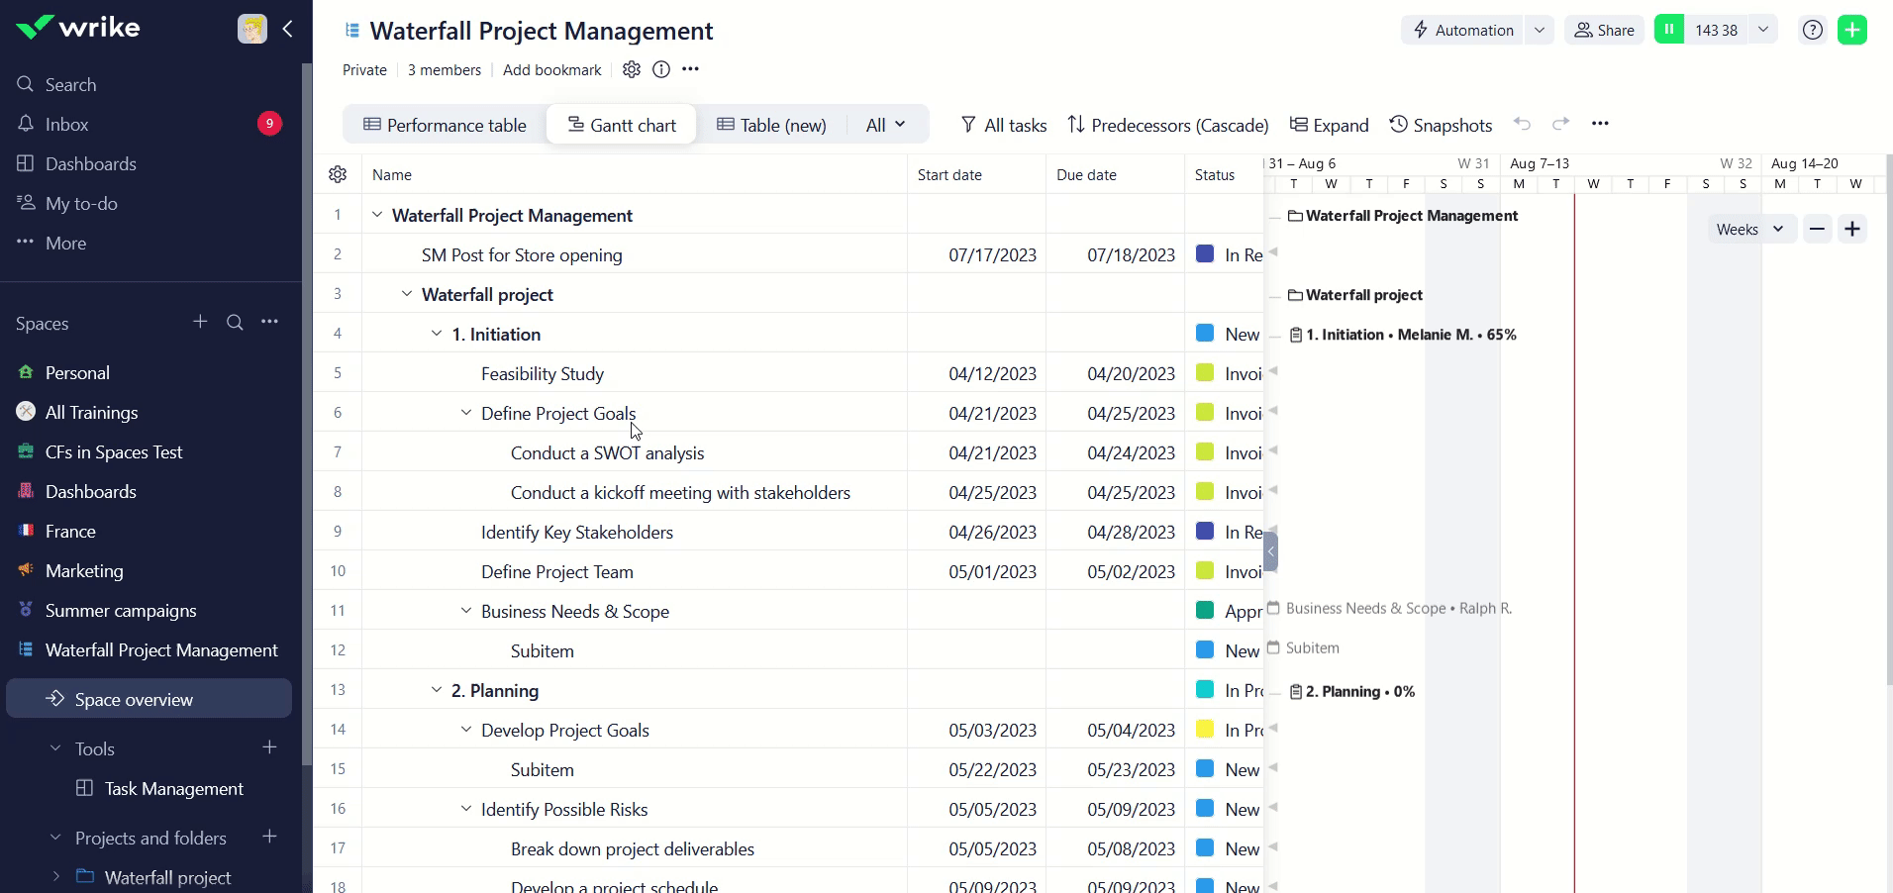Switch to the Table (new) tab

click(x=771, y=125)
